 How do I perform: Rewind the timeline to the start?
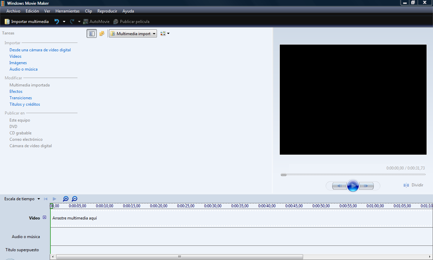pyautogui.click(x=46, y=199)
